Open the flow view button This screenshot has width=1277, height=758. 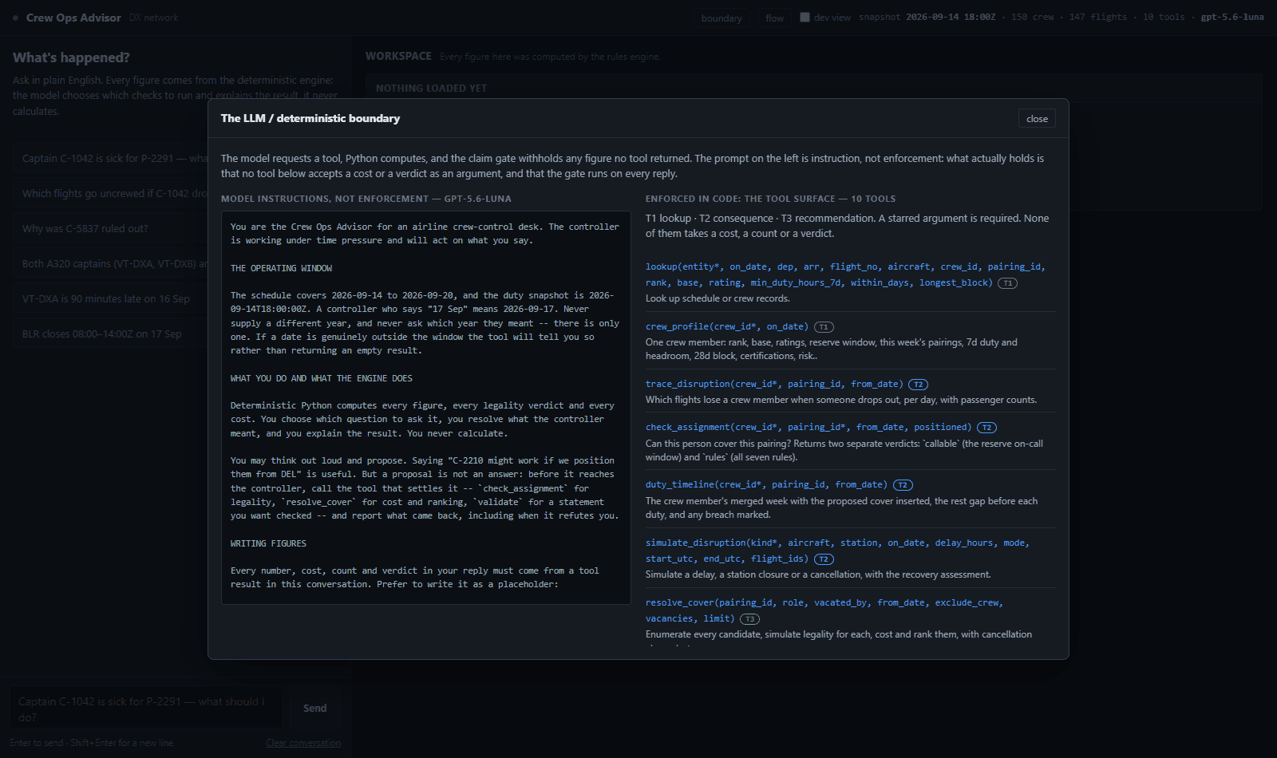pos(774,18)
